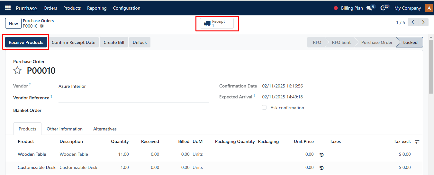Screen dimensions: 434x175
Task: Open the Reporting menu
Action: click(x=97, y=8)
